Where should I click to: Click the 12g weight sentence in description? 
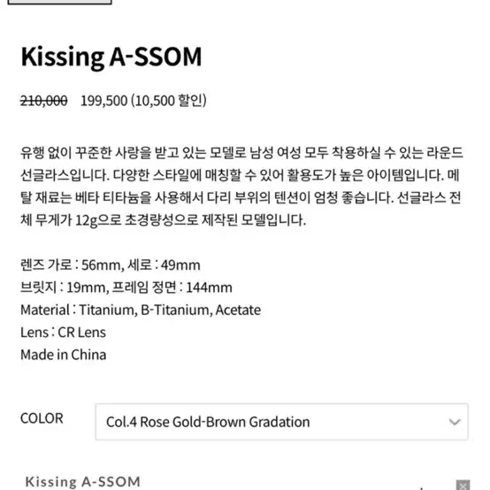coord(163,220)
